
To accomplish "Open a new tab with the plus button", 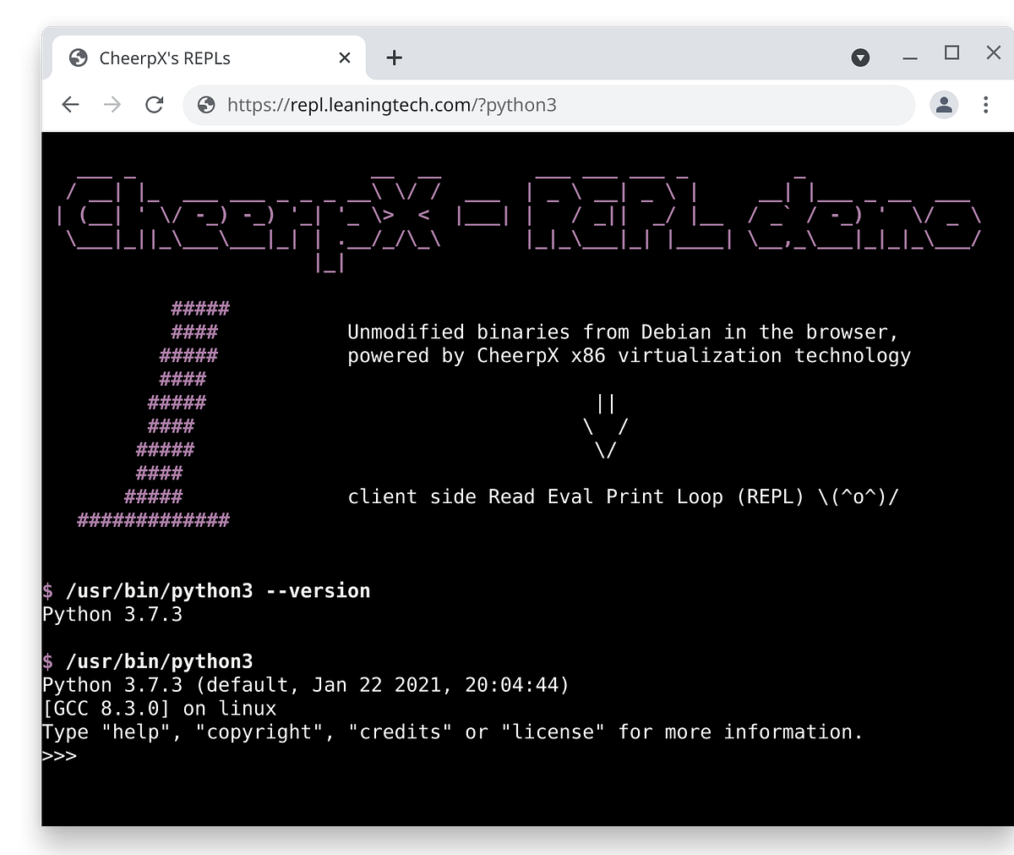I will [x=394, y=58].
